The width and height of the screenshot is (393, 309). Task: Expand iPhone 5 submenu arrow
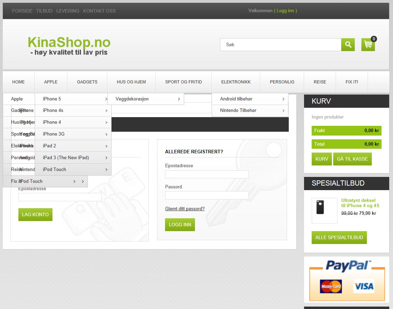point(106,99)
